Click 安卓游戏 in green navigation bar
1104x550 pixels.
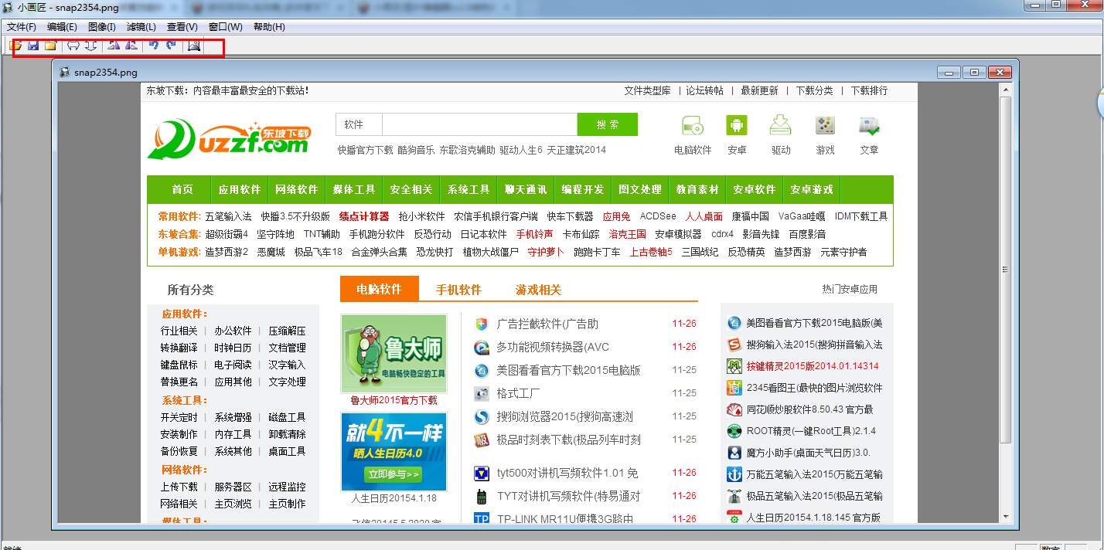click(812, 189)
